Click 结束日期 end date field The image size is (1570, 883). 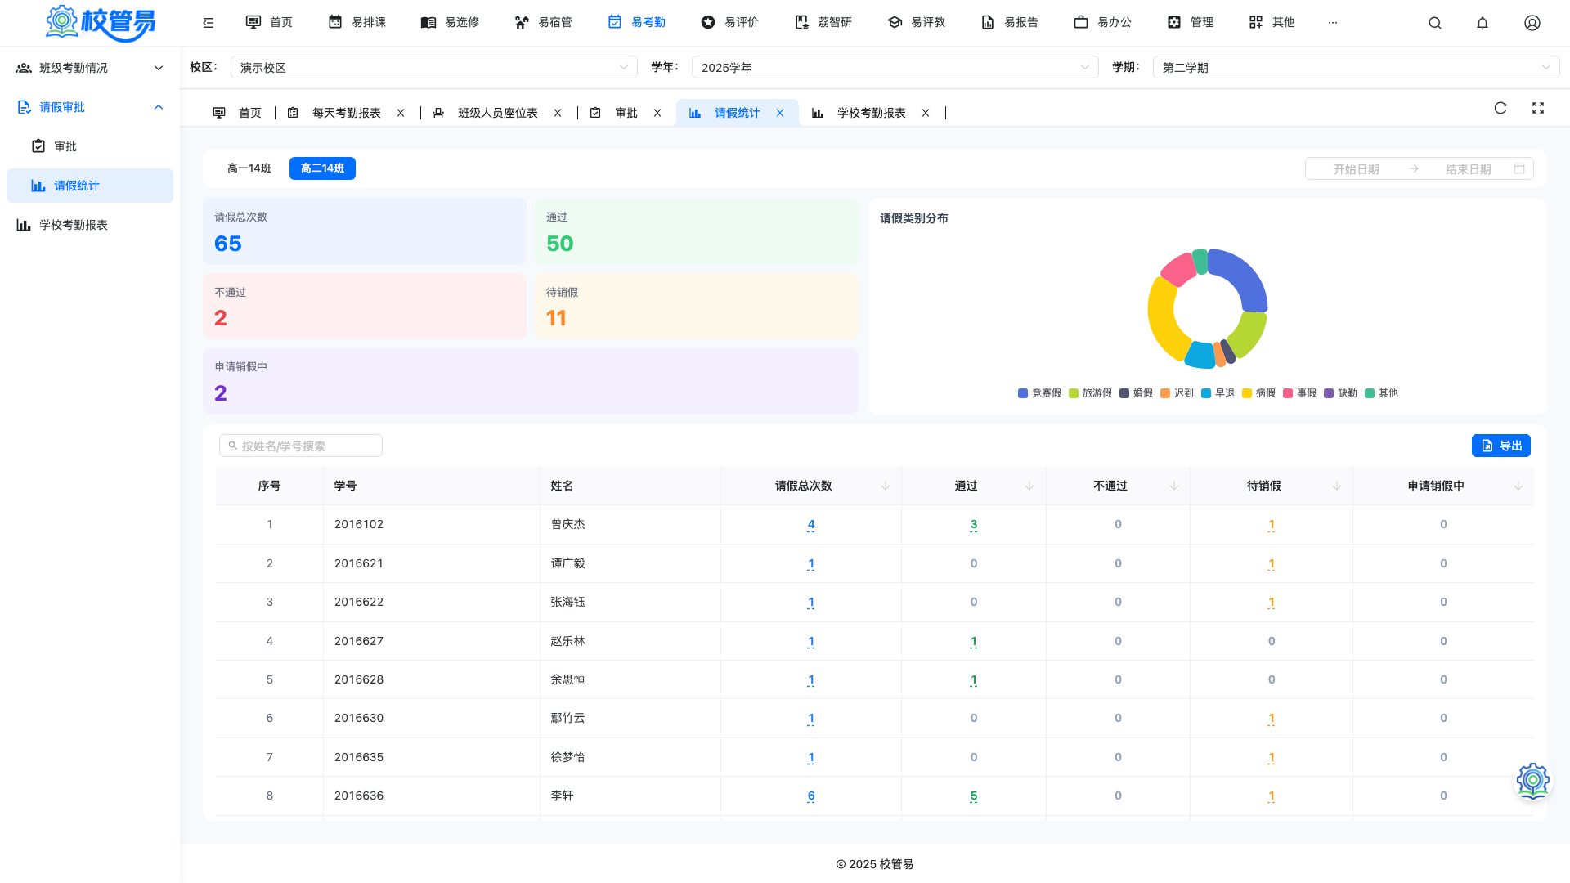(x=1468, y=169)
